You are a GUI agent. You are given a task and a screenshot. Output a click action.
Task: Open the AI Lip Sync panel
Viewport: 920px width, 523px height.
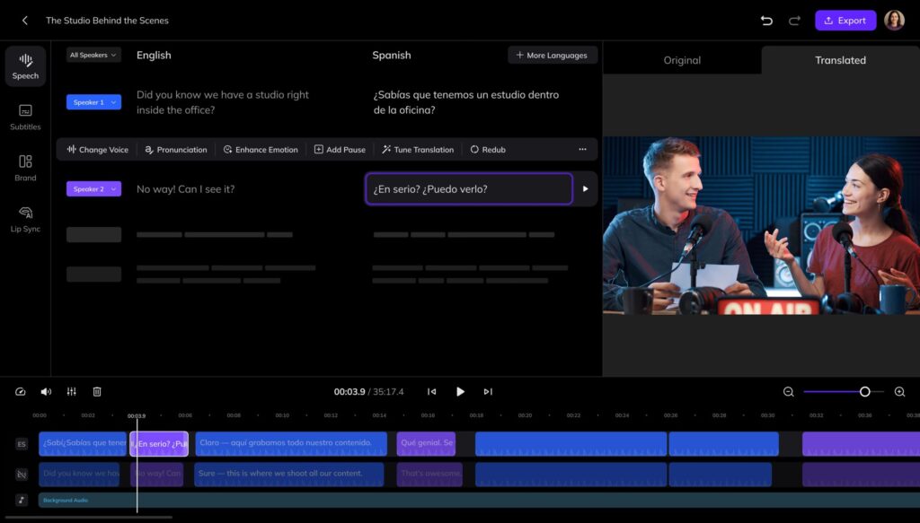[x=25, y=220]
